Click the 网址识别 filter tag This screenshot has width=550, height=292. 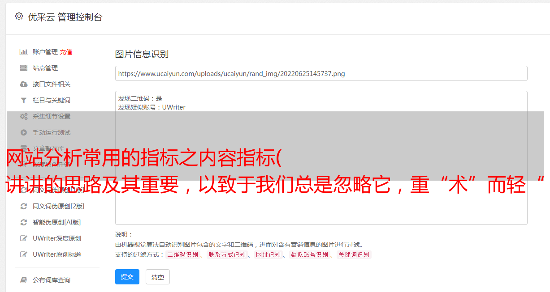pyautogui.click(x=269, y=254)
